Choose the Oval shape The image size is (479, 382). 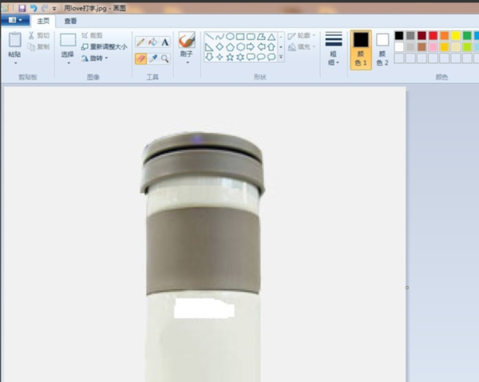[x=230, y=37]
